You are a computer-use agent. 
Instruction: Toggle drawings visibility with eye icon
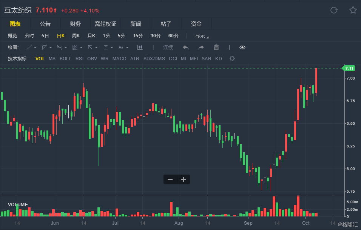point(242,48)
